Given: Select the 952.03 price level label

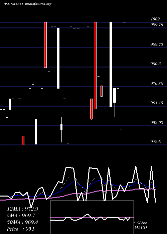Looking at the screenshot, I should click(x=157, y=123).
